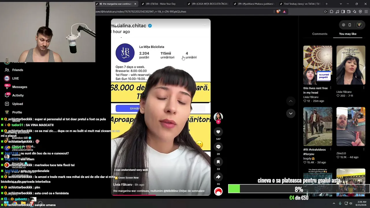The width and height of the screenshot is (370, 208).
Task: Toggle the browser sidebar panel icon
Action: [343, 12]
